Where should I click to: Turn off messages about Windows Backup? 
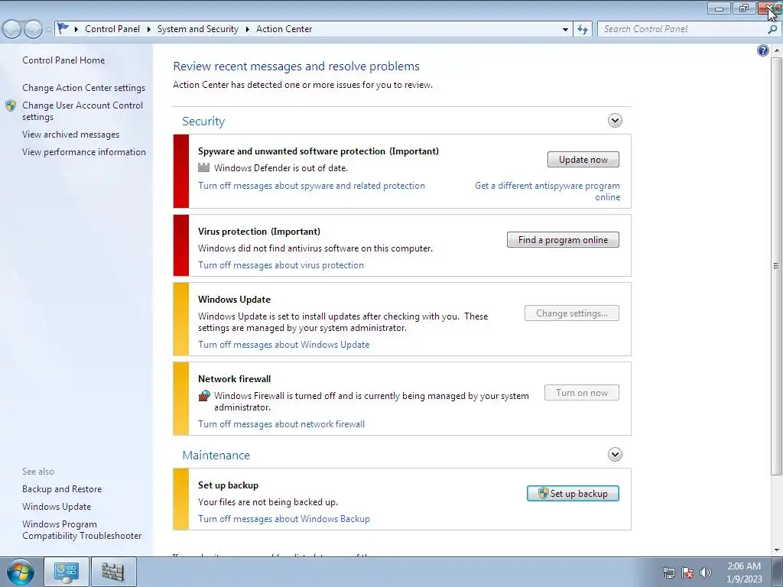[284, 519]
